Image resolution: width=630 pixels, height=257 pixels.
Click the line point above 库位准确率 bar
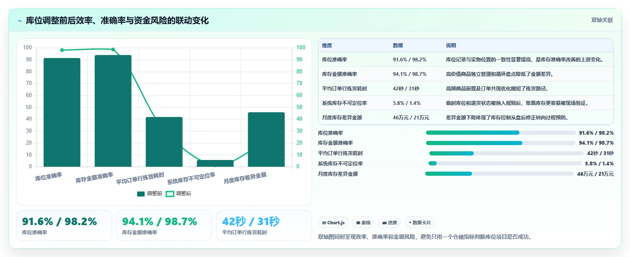point(62,50)
